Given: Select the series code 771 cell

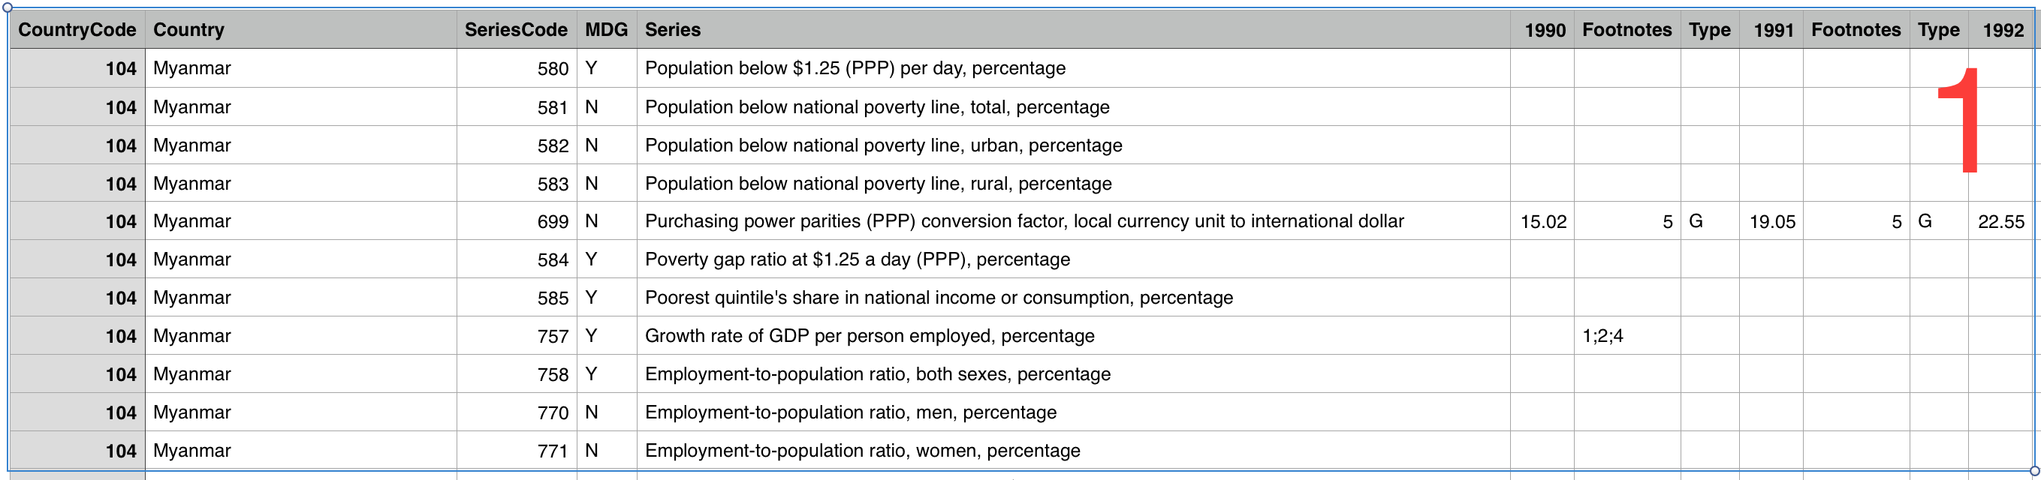Looking at the screenshot, I should click(x=552, y=451).
